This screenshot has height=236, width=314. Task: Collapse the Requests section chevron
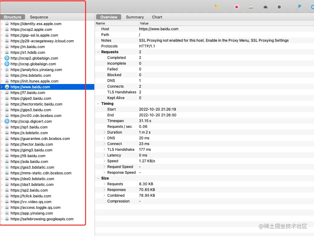[98, 52]
